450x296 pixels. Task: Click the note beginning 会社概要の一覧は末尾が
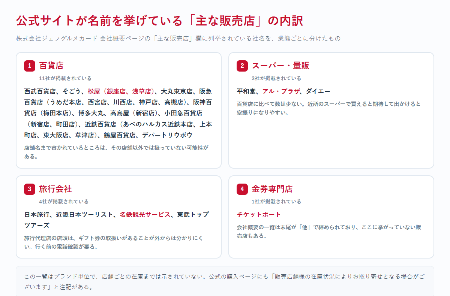click(x=329, y=231)
